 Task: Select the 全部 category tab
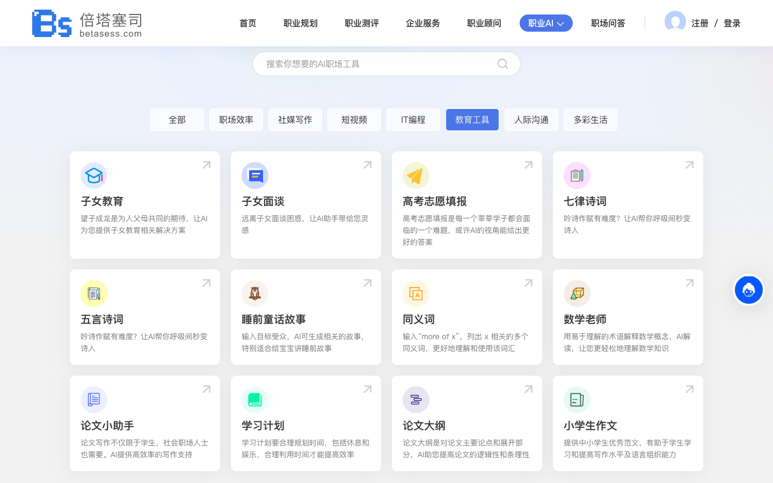[x=177, y=120]
